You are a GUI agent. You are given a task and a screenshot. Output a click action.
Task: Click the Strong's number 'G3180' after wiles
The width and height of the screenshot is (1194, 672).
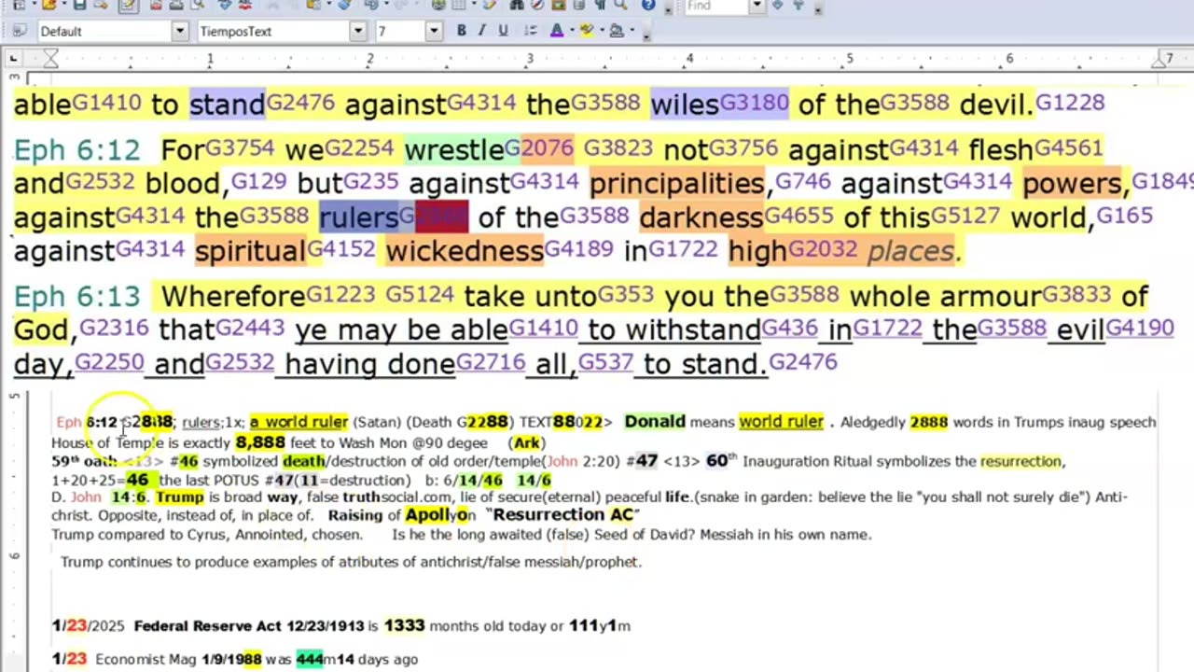(x=754, y=102)
